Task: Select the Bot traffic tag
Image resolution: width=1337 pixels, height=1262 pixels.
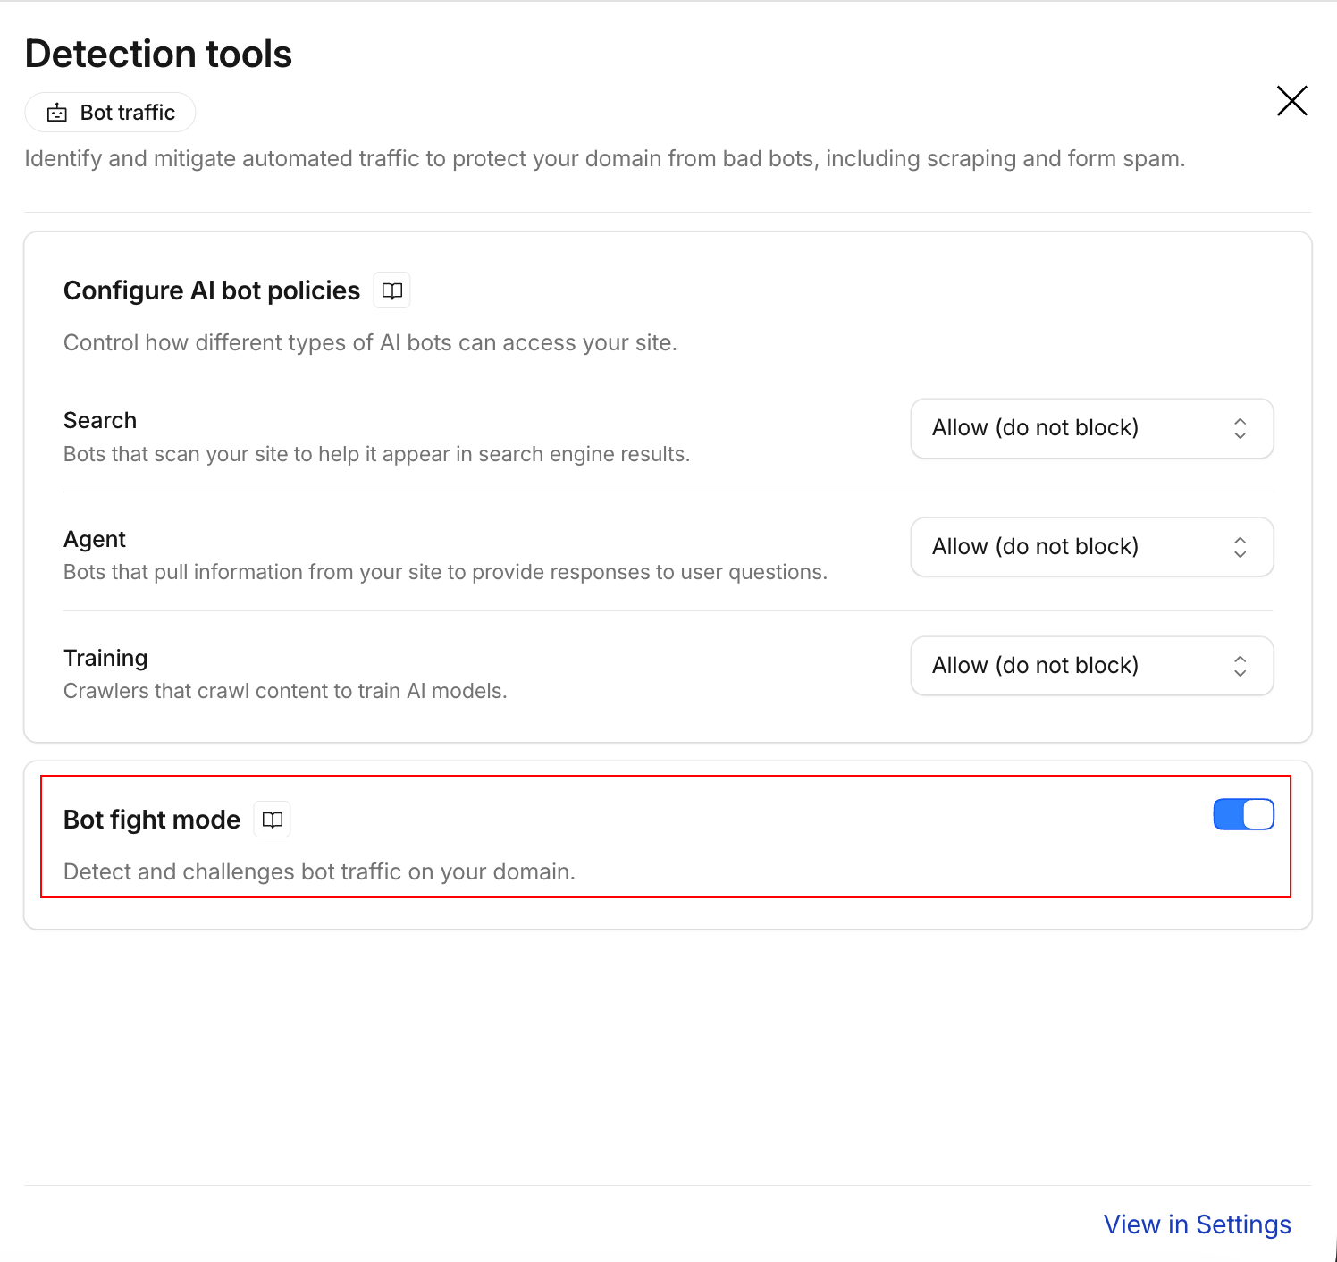Action: tap(110, 113)
